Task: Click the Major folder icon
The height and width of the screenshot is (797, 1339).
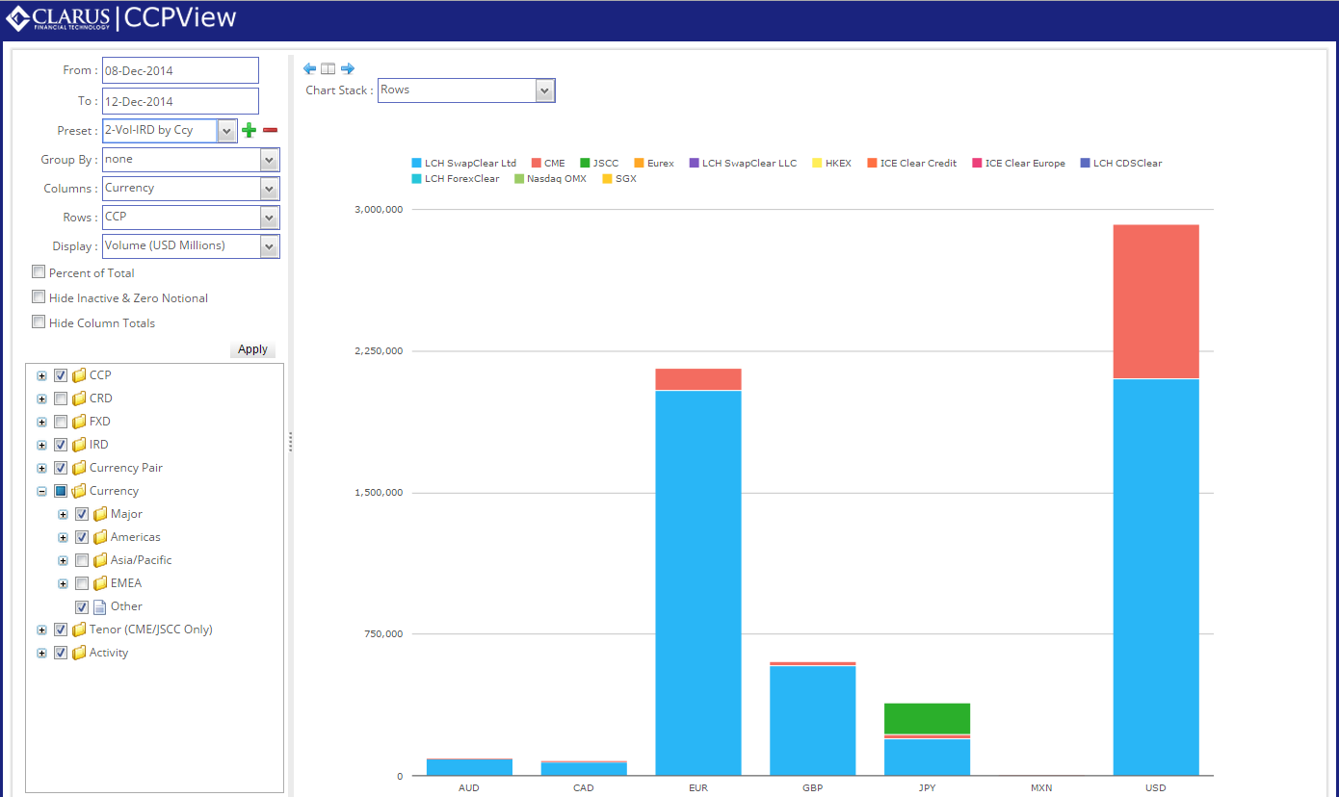Action: pos(100,514)
